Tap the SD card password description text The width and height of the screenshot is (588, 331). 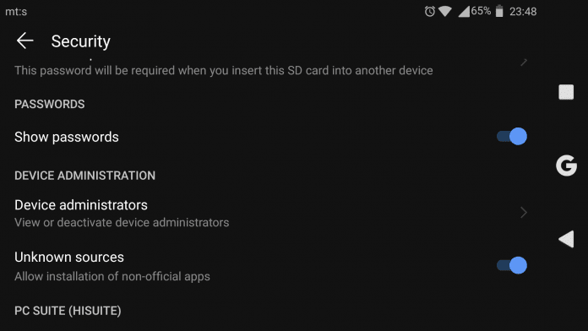224,70
